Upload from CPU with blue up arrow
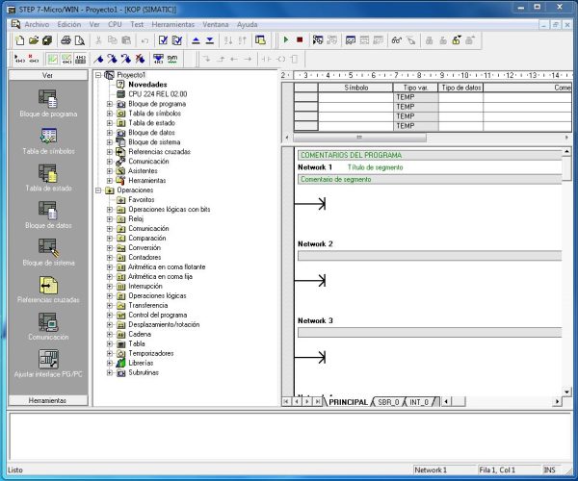Screen dimensions: 578x481 [196, 40]
